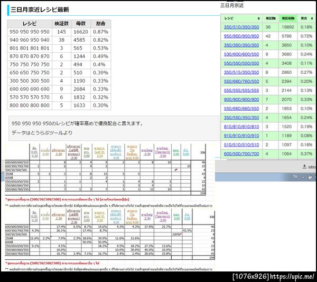Click the 19892 cell in the green table
317x282 pixels.
[288, 27]
